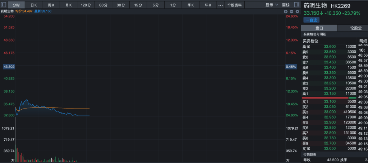Open chart settings gear icon
The width and height of the screenshot is (368, 163).
[297, 11]
